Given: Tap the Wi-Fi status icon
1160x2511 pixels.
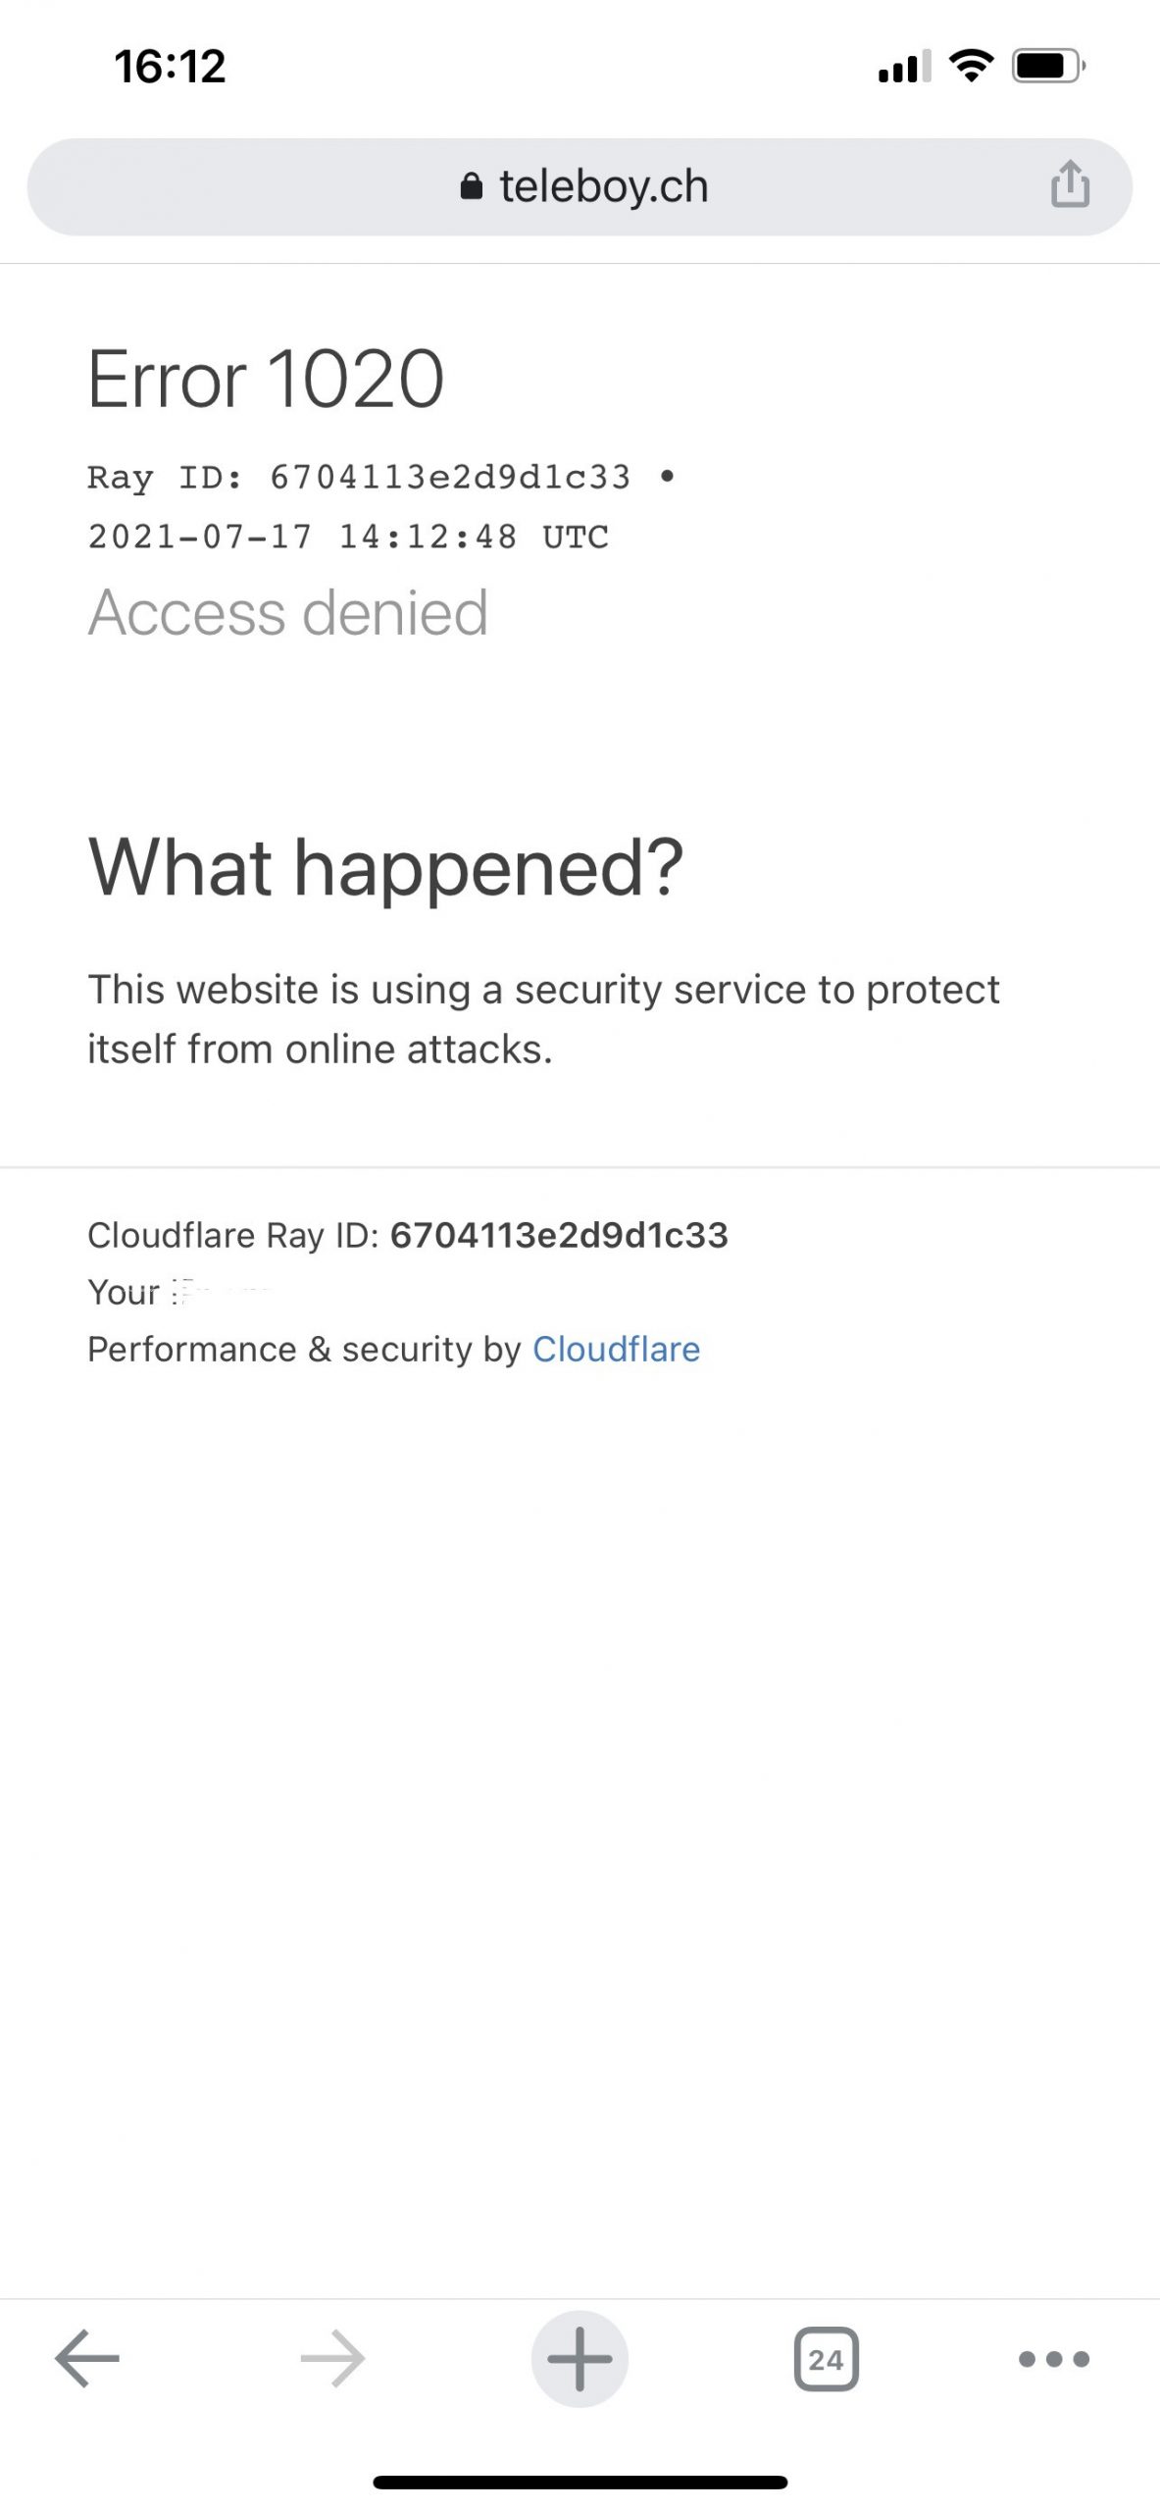Looking at the screenshot, I should coord(971,67).
